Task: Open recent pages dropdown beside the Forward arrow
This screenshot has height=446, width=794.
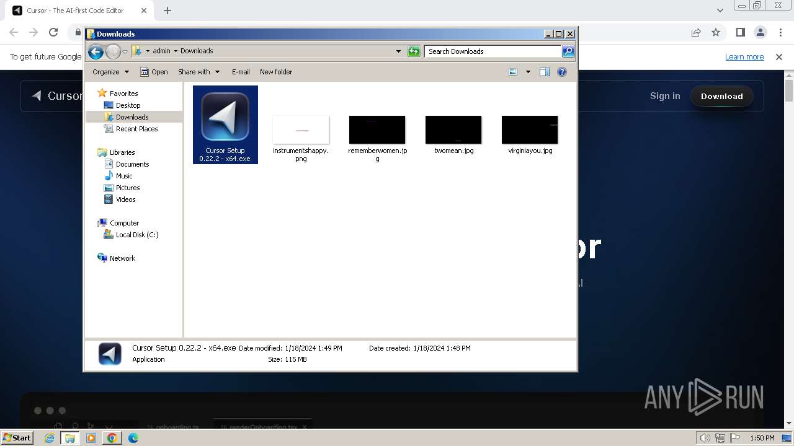Action: click(125, 51)
